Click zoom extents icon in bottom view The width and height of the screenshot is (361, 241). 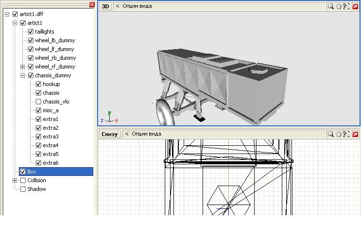(347, 134)
